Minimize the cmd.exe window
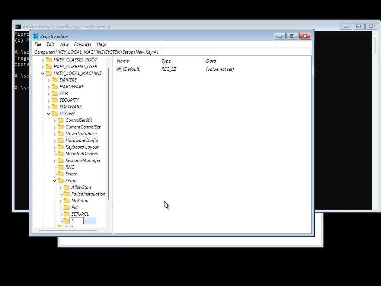Screen dimensions: 381x286 point(346,26)
